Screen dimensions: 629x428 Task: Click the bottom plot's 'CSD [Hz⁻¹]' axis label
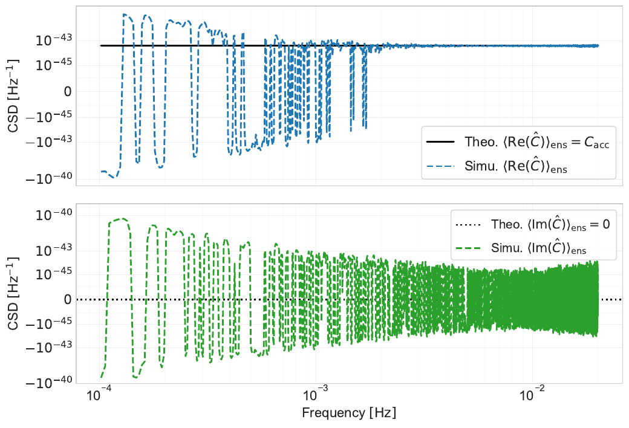(x=13, y=293)
